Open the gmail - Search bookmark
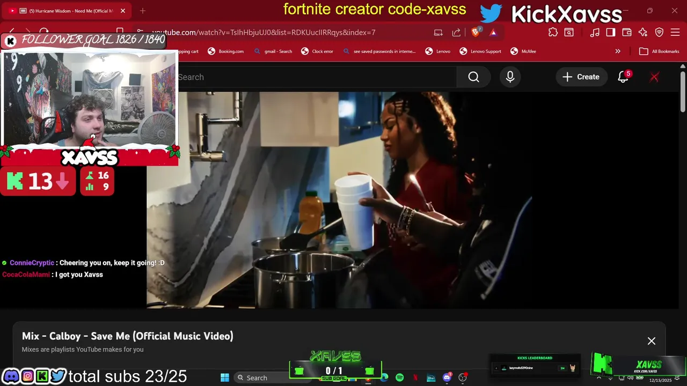Viewport: 687px width, 386px height. [273, 51]
